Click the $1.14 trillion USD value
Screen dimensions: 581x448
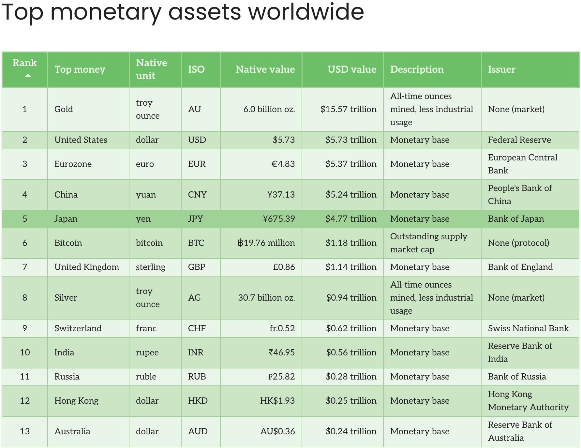[x=351, y=267]
